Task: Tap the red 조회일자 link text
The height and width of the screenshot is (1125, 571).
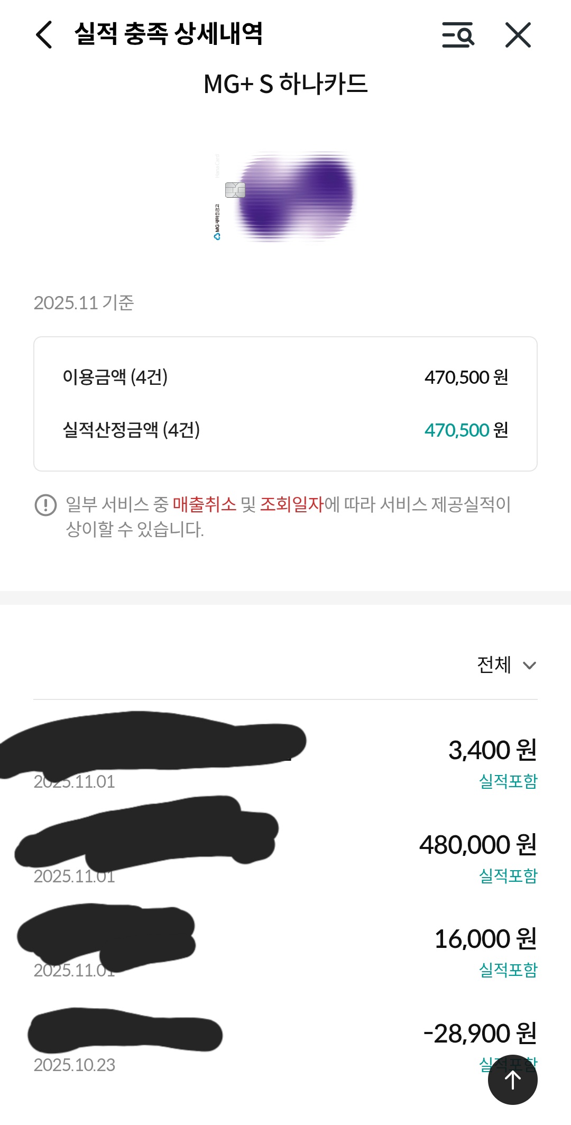Action: pyautogui.click(x=291, y=504)
